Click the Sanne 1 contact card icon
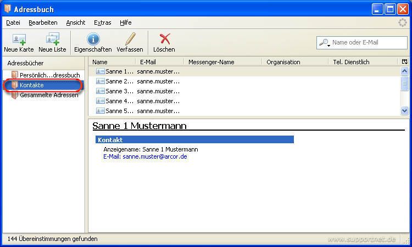Viewport: 412px width, 247px height. click(x=101, y=71)
